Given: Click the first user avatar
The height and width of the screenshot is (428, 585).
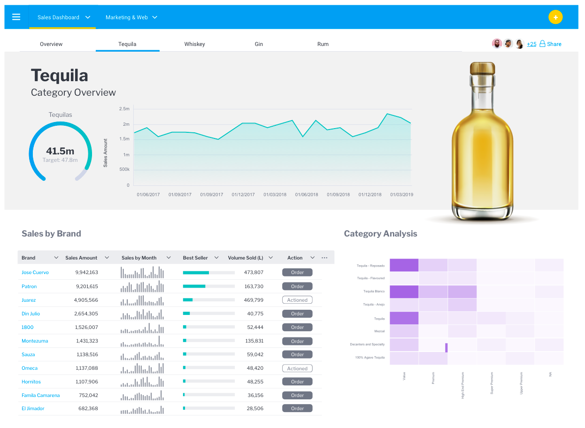Looking at the screenshot, I should tap(497, 44).
